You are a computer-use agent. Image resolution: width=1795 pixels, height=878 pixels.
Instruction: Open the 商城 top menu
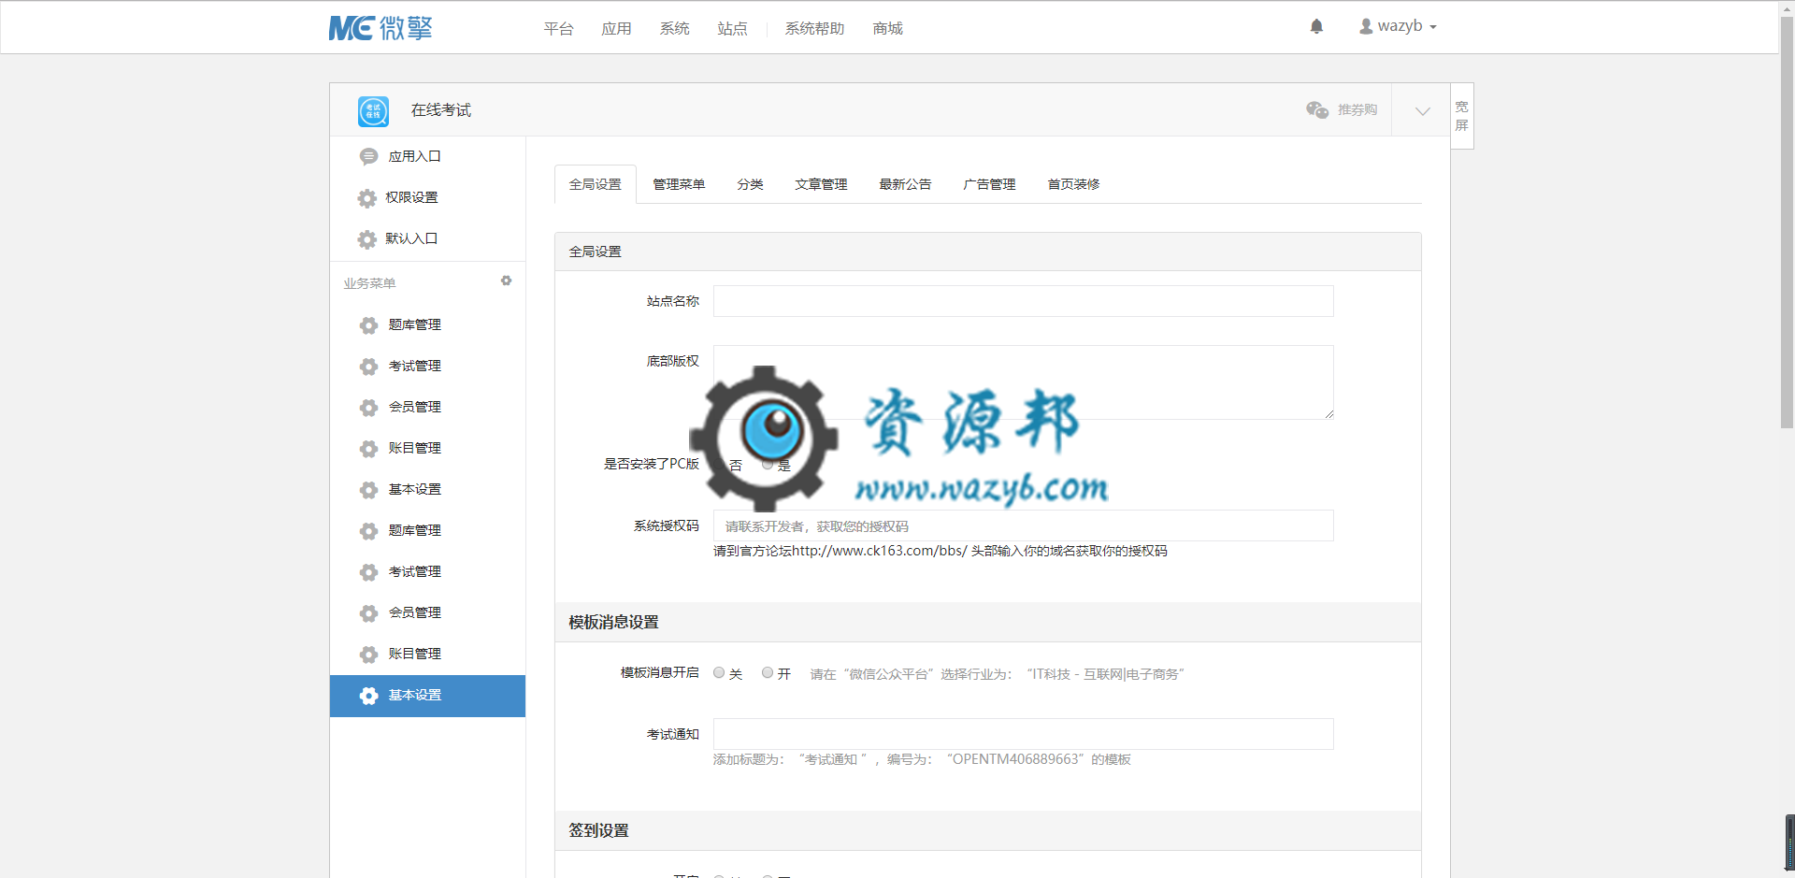(x=887, y=29)
